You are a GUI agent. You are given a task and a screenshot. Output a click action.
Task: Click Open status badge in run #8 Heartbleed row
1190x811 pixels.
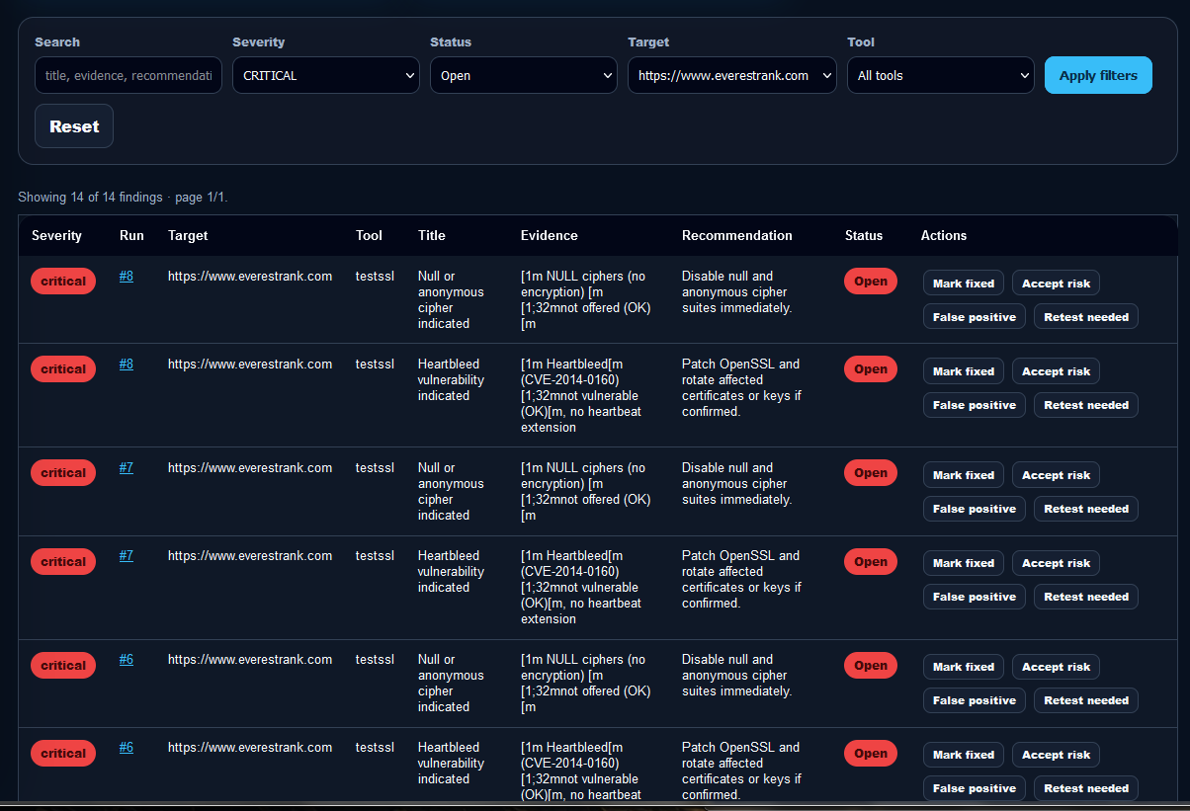pyautogui.click(x=871, y=369)
